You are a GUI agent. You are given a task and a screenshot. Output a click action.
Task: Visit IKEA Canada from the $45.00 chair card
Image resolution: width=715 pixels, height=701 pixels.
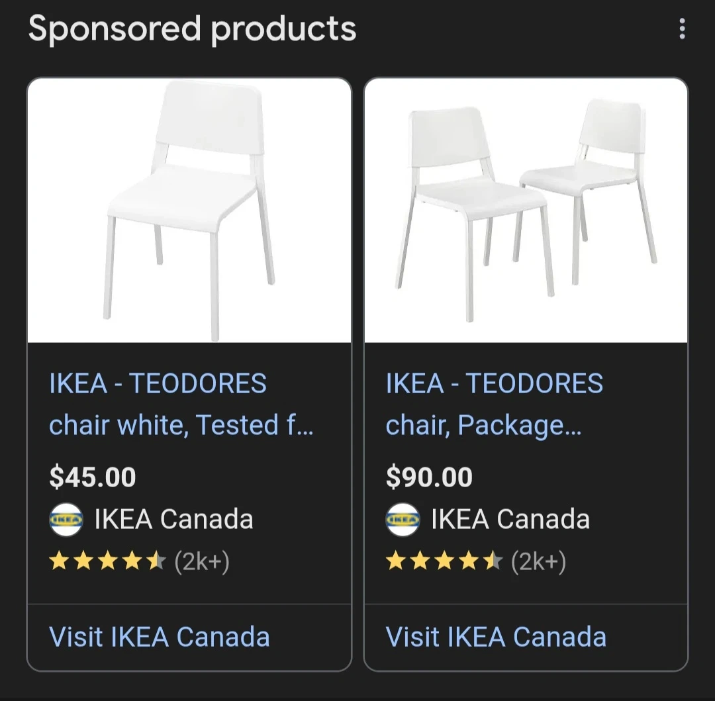click(x=160, y=637)
